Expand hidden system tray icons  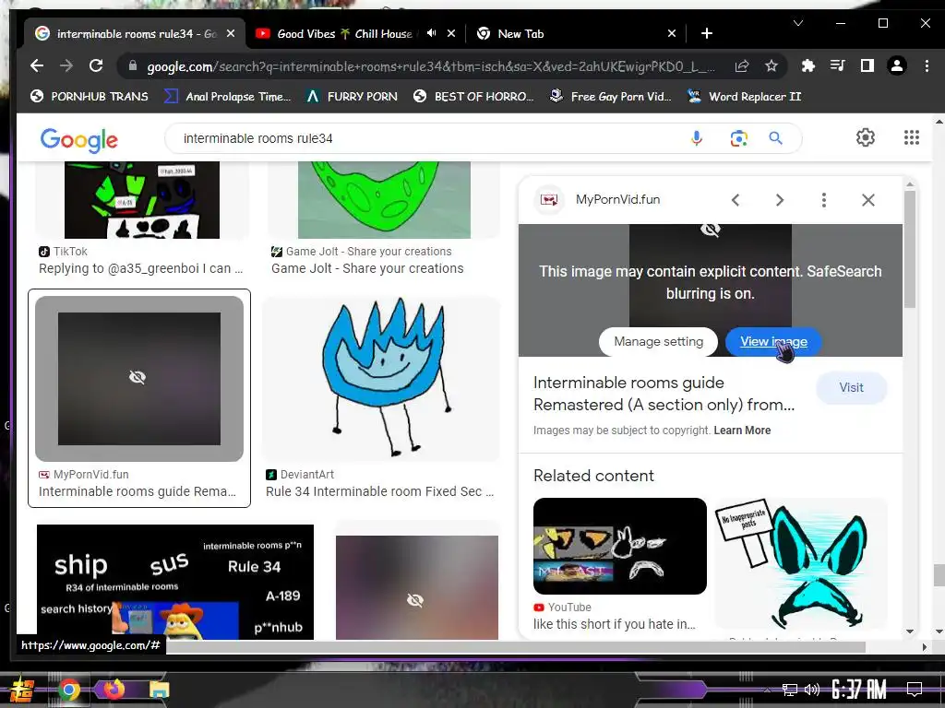click(767, 690)
